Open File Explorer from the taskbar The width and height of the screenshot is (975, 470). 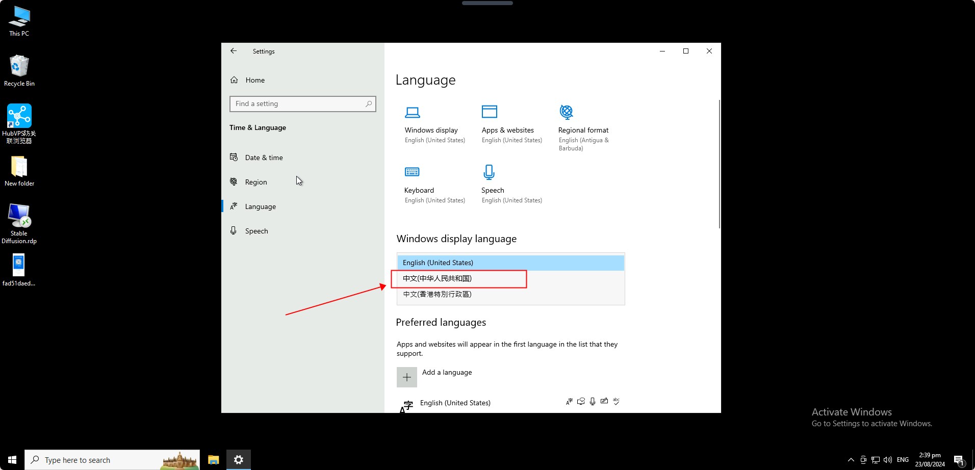[x=213, y=460]
